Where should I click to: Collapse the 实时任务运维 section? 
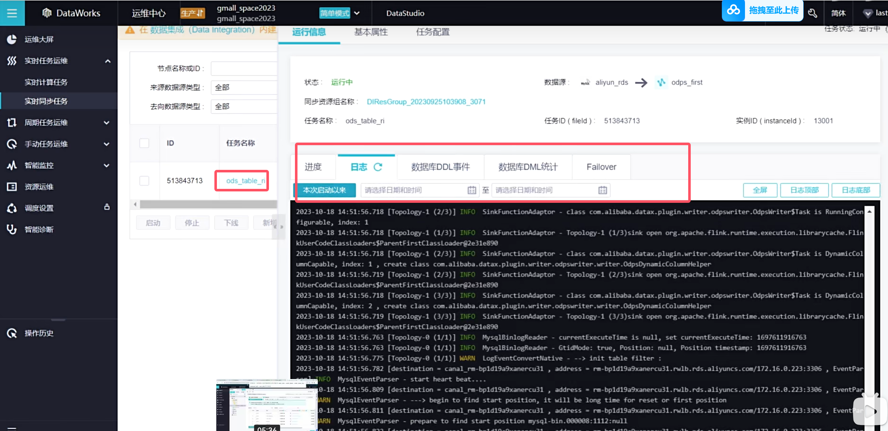pyautogui.click(x=108, y=61)
